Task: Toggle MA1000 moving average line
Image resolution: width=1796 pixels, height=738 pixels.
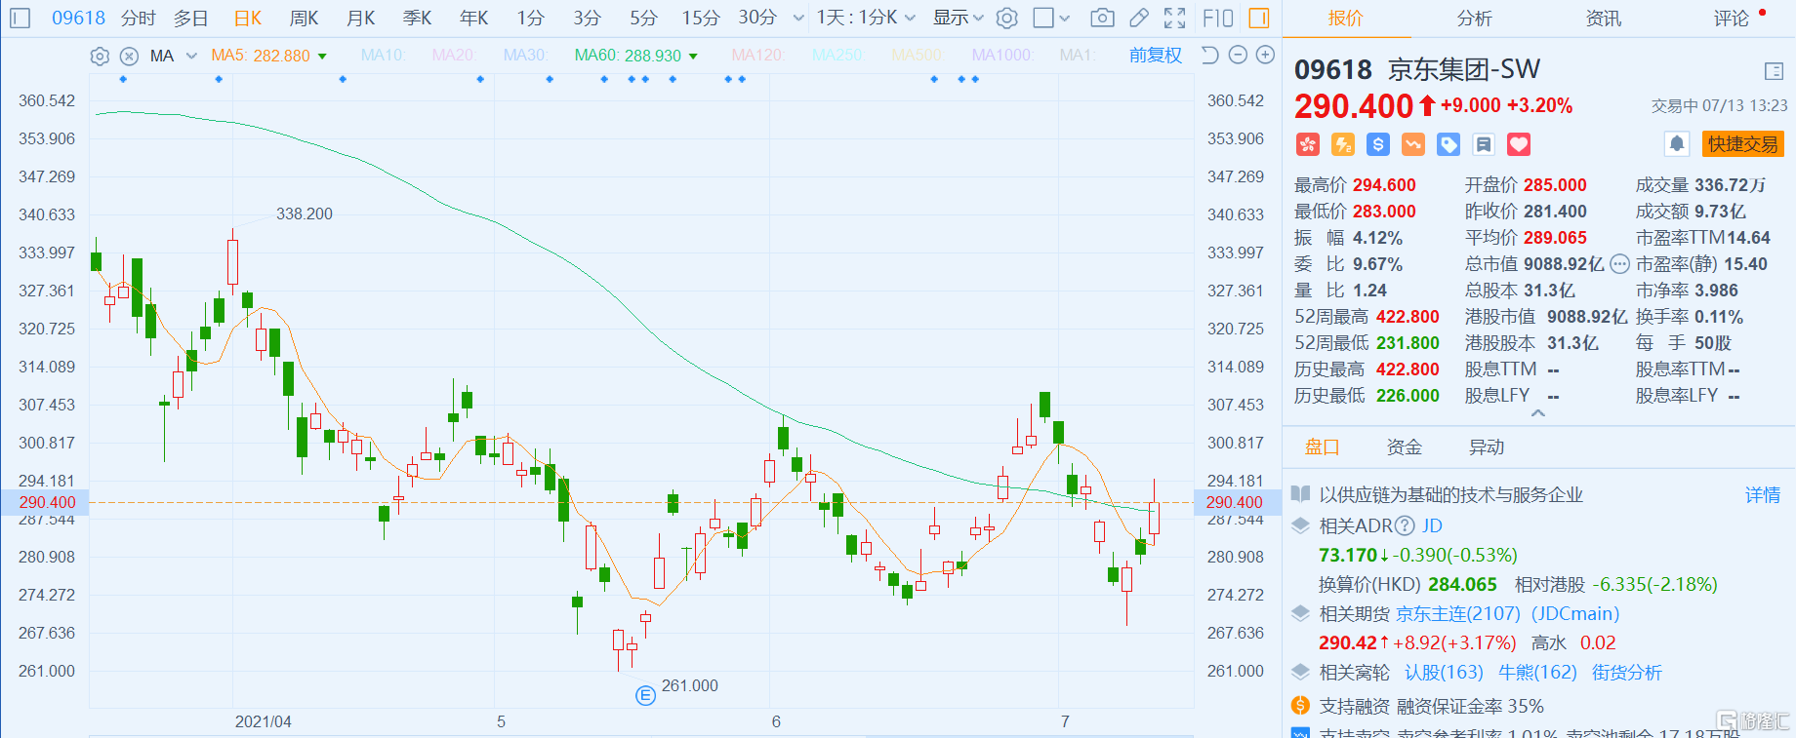Action: 1003,56
